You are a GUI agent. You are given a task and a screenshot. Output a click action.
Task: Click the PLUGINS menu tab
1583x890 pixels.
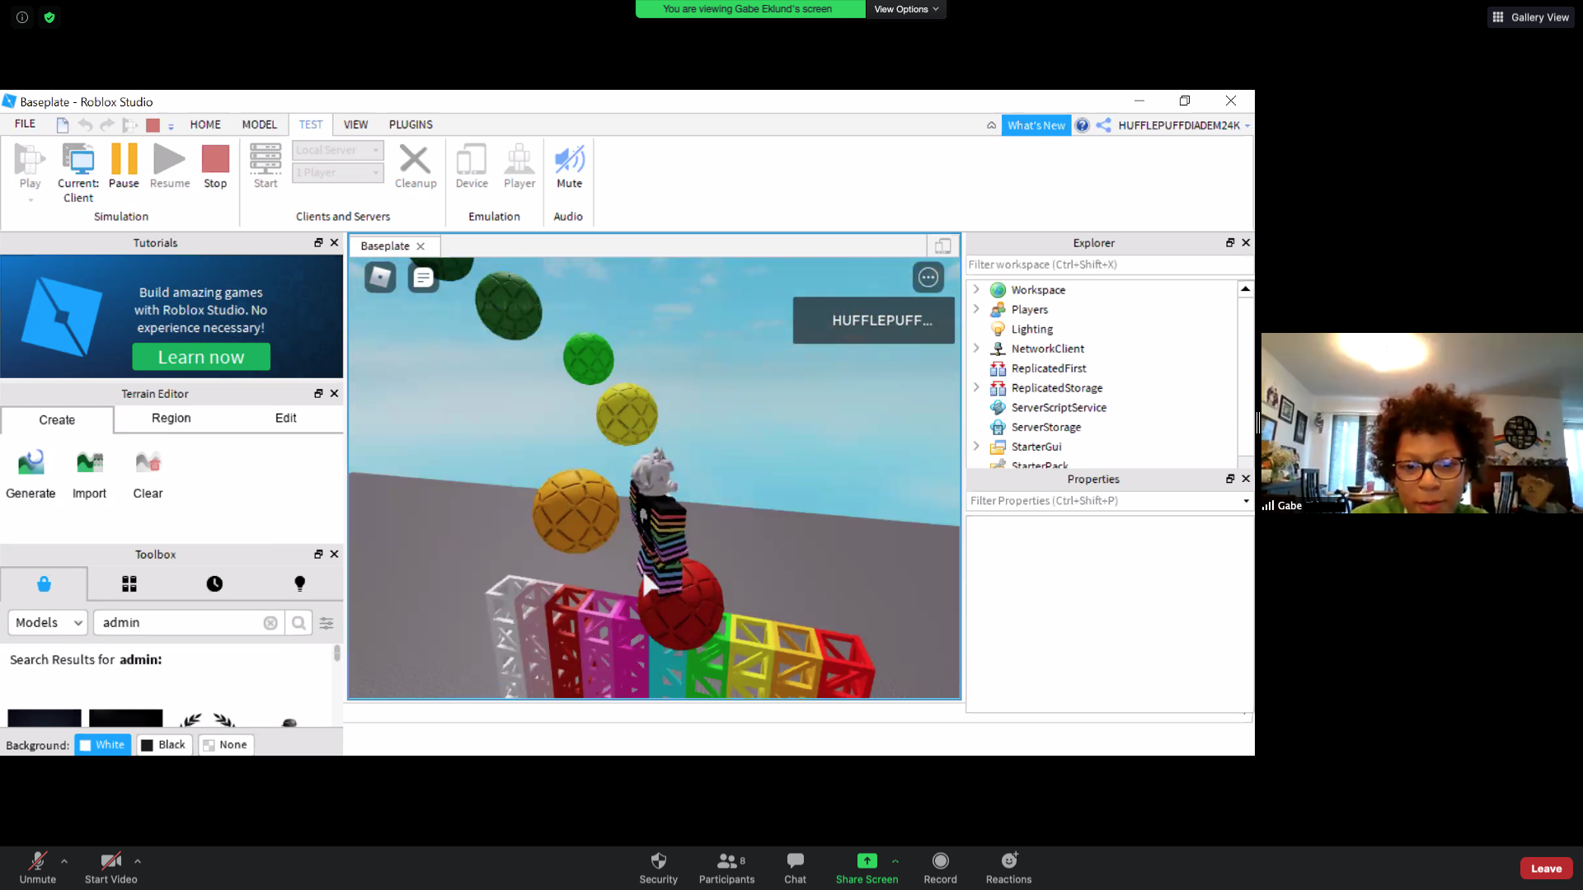pos(411,124)
